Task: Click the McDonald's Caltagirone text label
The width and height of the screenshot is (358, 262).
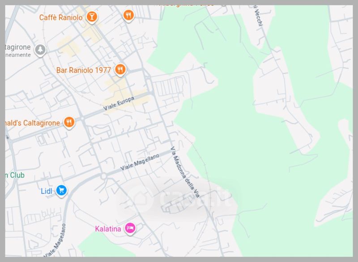Action: pos(31,122)
